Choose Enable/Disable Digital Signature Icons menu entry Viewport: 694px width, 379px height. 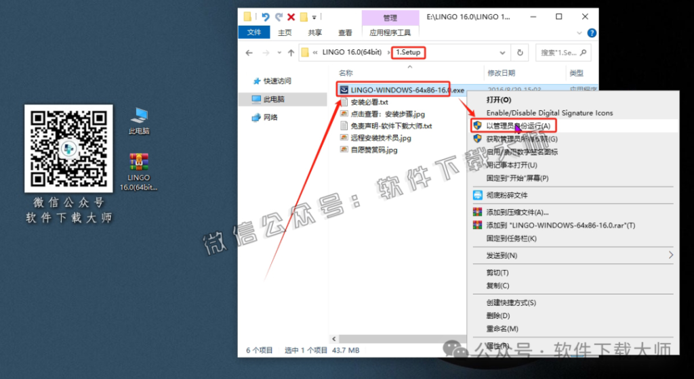click(x=573, y=113)
